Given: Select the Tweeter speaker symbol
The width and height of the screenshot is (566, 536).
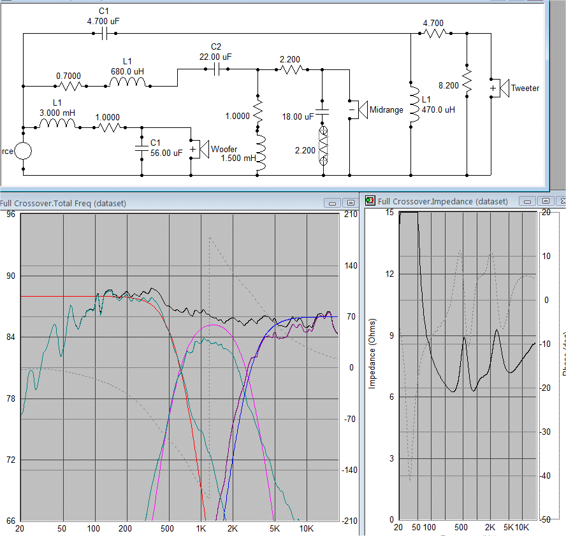Looking at the screenshot, I should click(500, 88).
